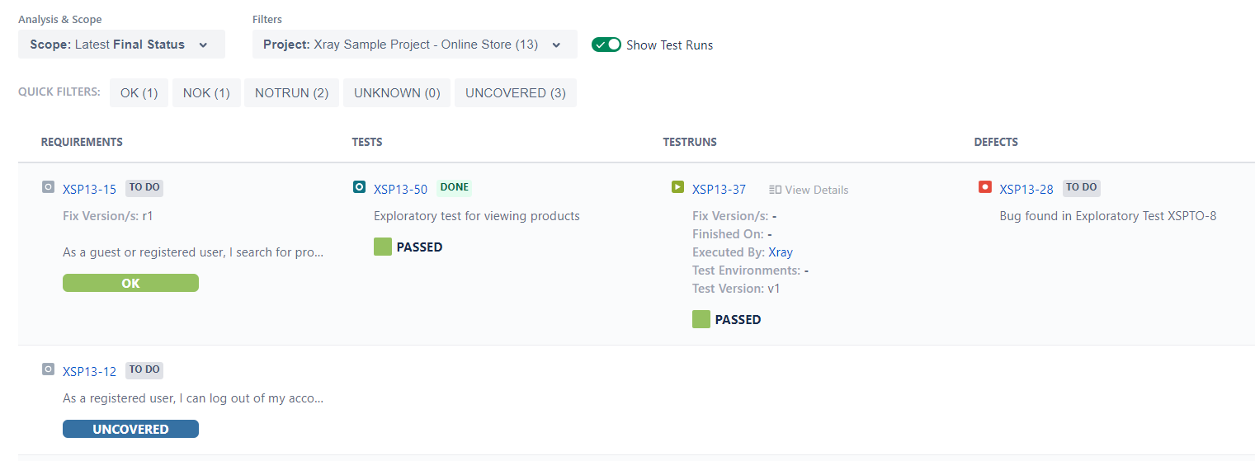Click the XSP13-12 requirement story icon
The width and height of the screenshot is (1255, 461).
tap(48, 369)
